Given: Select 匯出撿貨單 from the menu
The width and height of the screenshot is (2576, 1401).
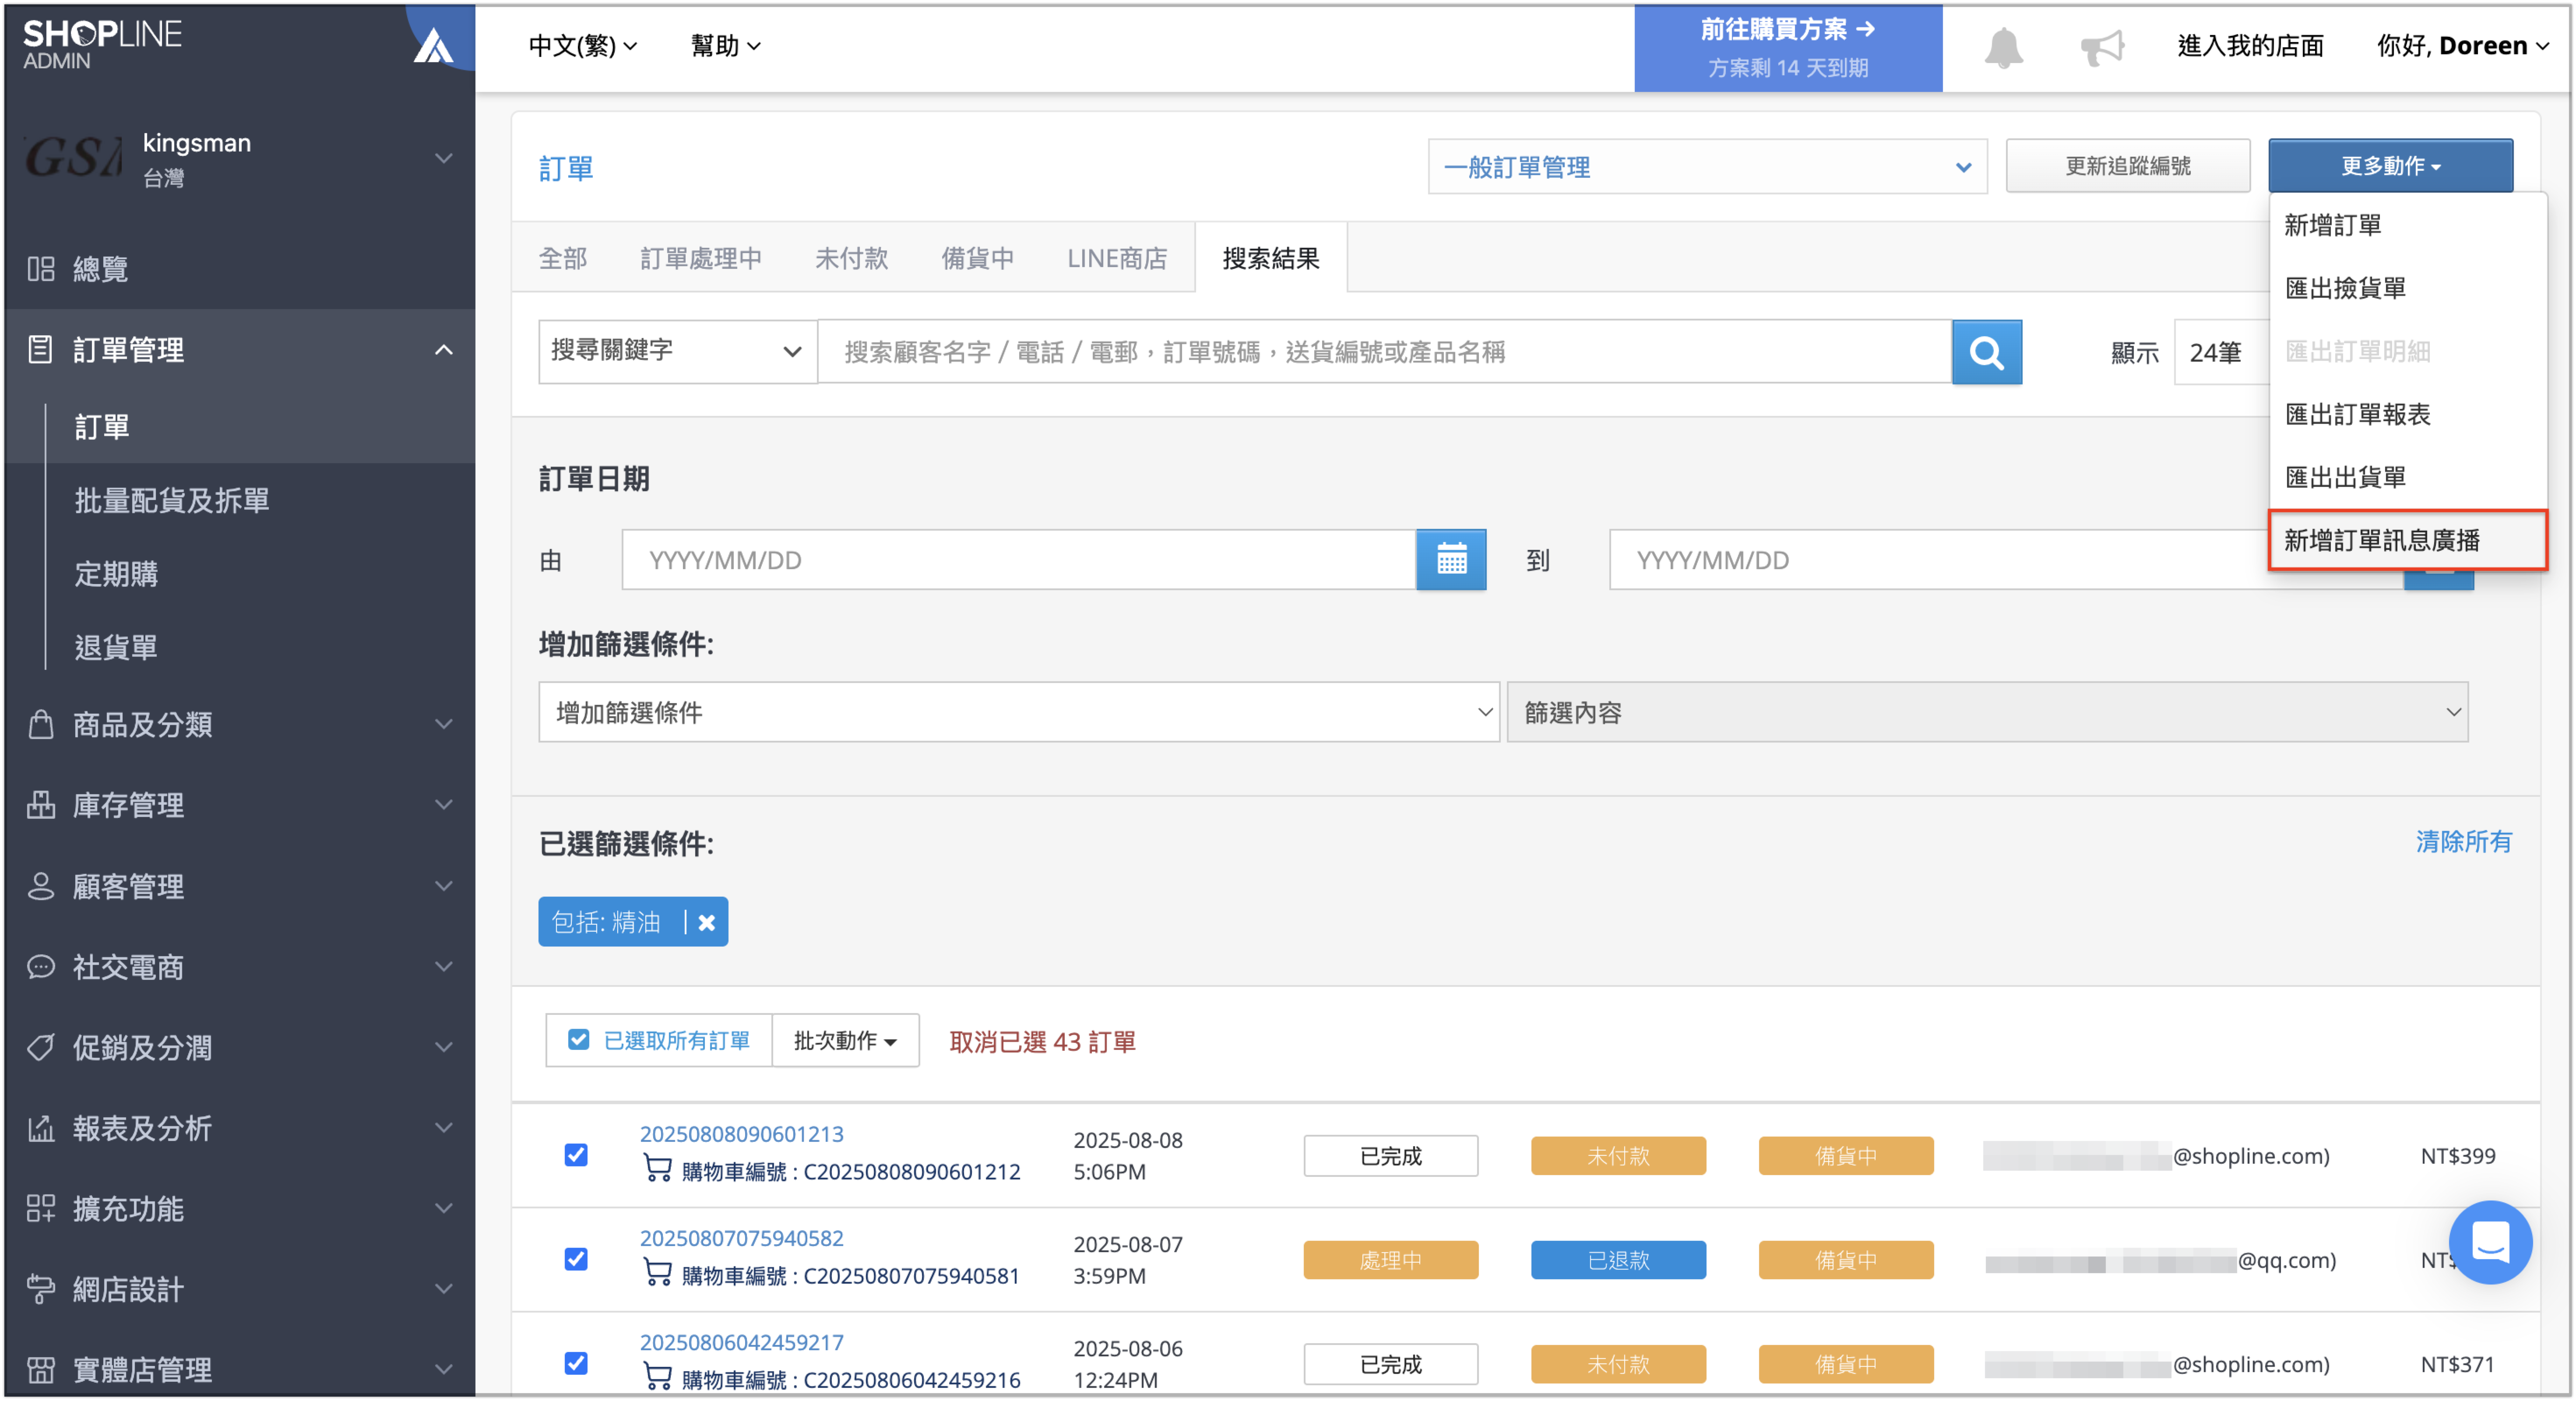Looking at the screenshot, I should point(2407,288).
